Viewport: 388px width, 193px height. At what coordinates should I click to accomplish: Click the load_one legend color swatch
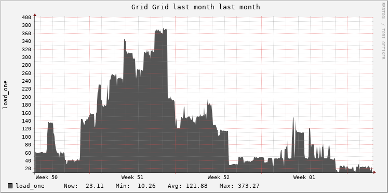[10, 186]
